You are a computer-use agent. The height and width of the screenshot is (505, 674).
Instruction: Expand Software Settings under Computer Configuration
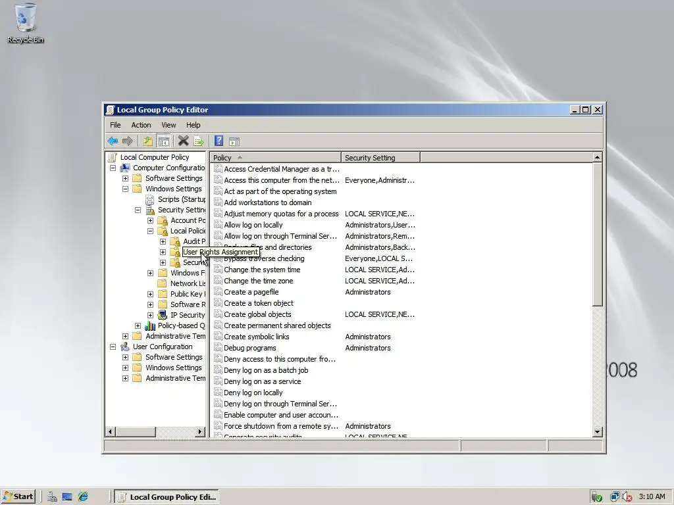pos(125,178)
